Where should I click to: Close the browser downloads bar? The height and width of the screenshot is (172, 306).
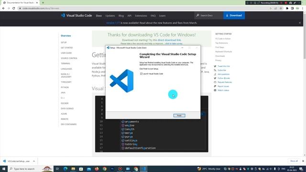[x=303, y=161]
